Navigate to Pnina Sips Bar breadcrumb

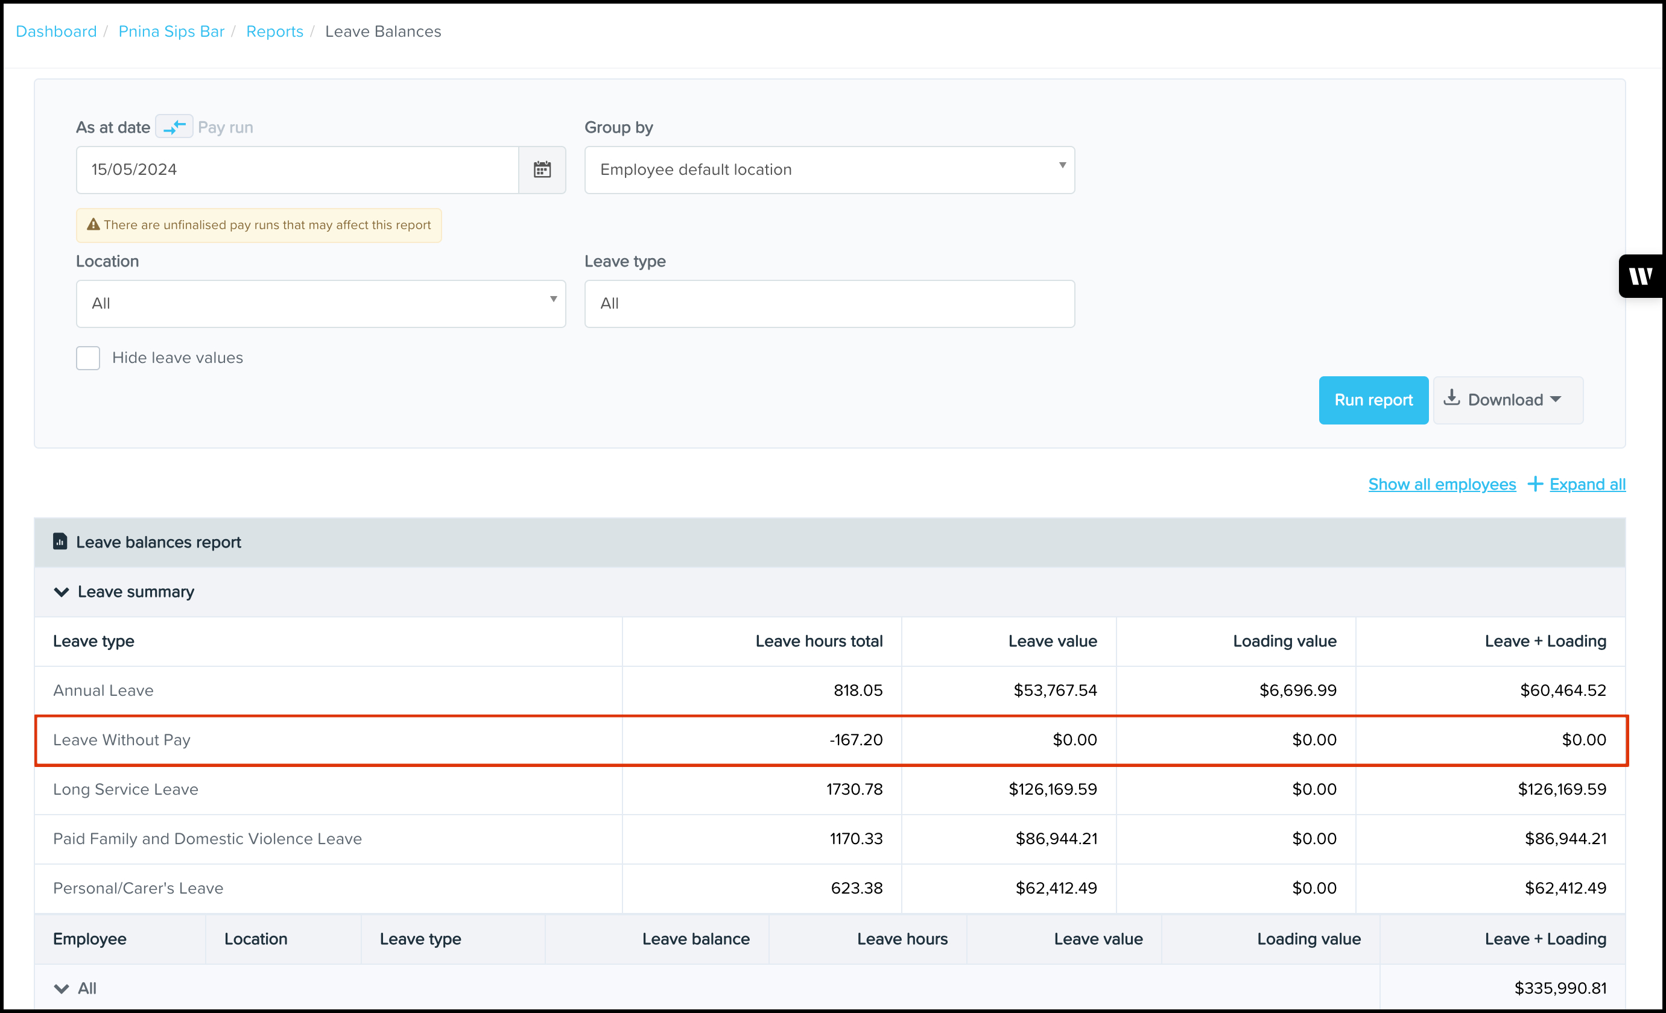click(x=171, y=32)
